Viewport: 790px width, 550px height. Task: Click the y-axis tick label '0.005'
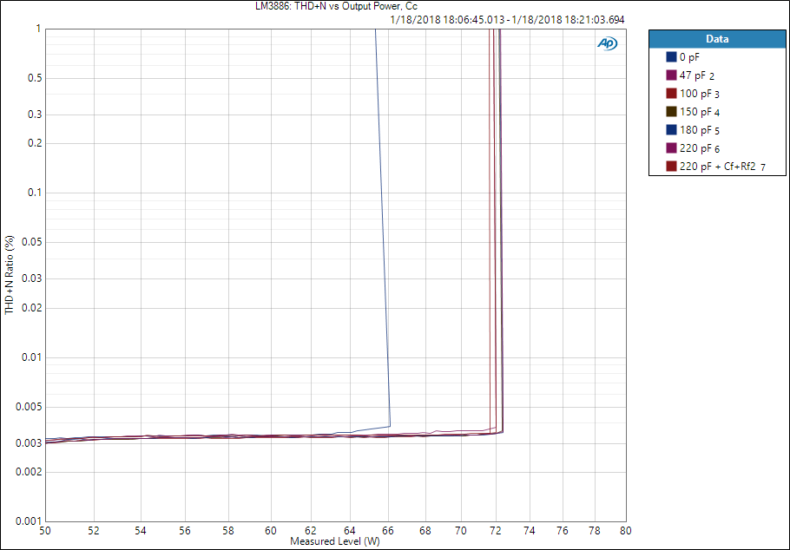click(30, 407)
